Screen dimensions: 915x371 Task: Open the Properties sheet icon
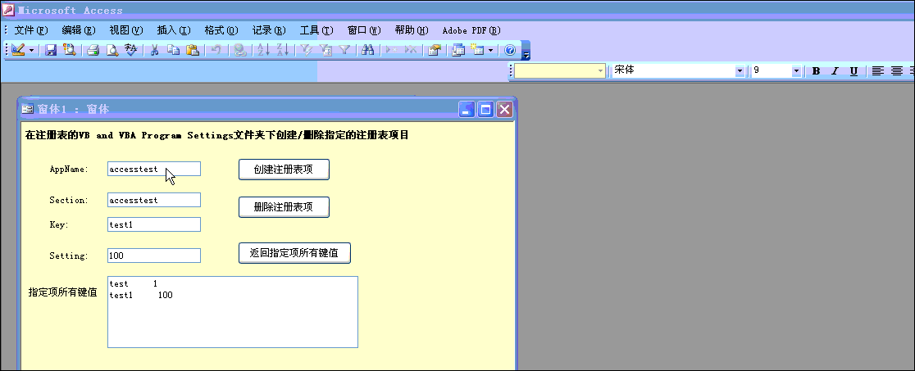(x=434, y=50)
